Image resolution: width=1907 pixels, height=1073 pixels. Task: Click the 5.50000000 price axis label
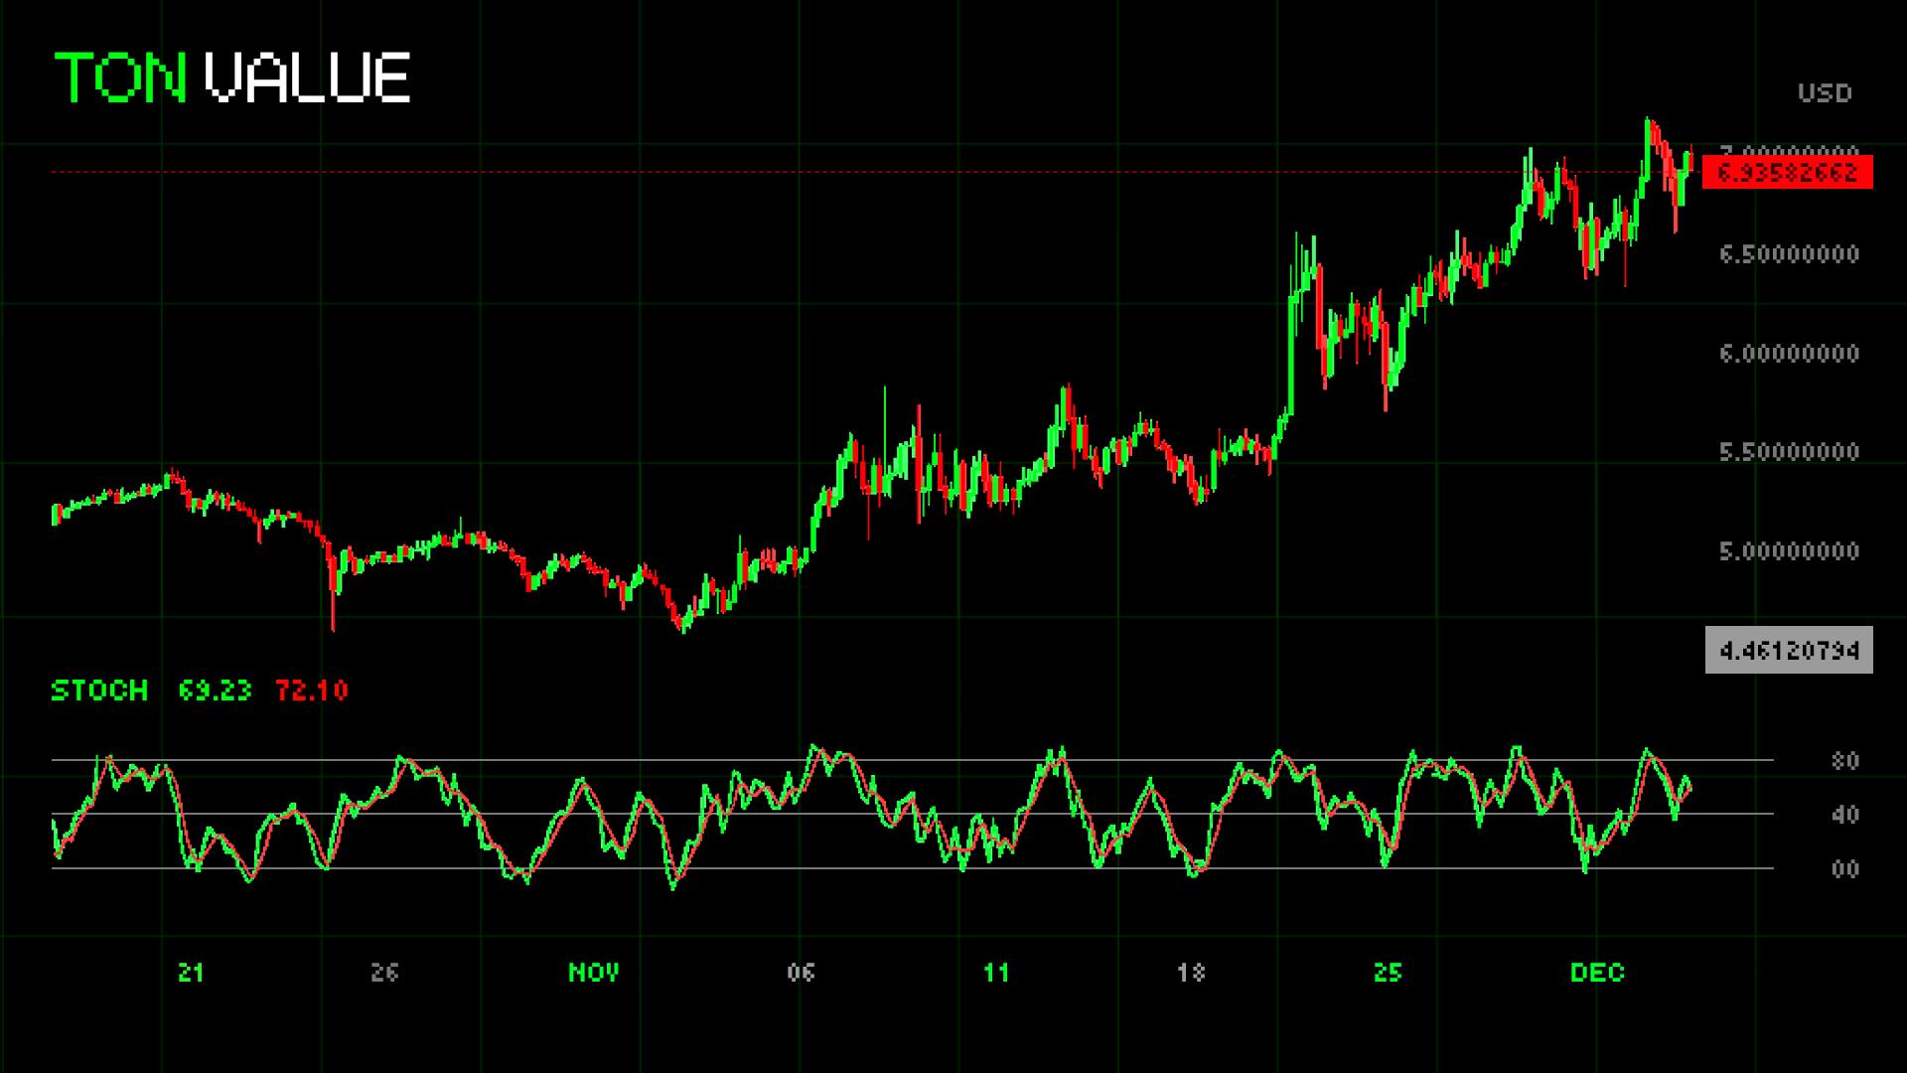pyautogui.click(x=1790, y=452)
